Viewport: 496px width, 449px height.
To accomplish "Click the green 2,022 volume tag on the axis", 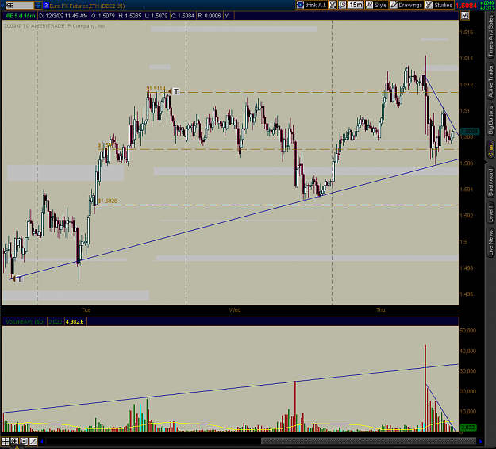I will pyautogui.click(x=468, y=428).
